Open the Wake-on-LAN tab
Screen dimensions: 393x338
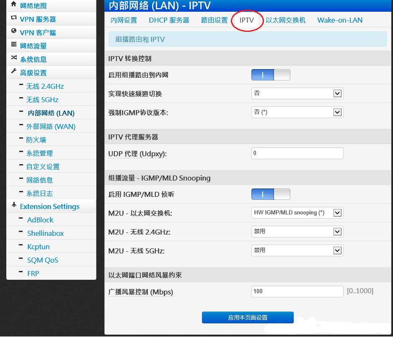click(340, 20)
